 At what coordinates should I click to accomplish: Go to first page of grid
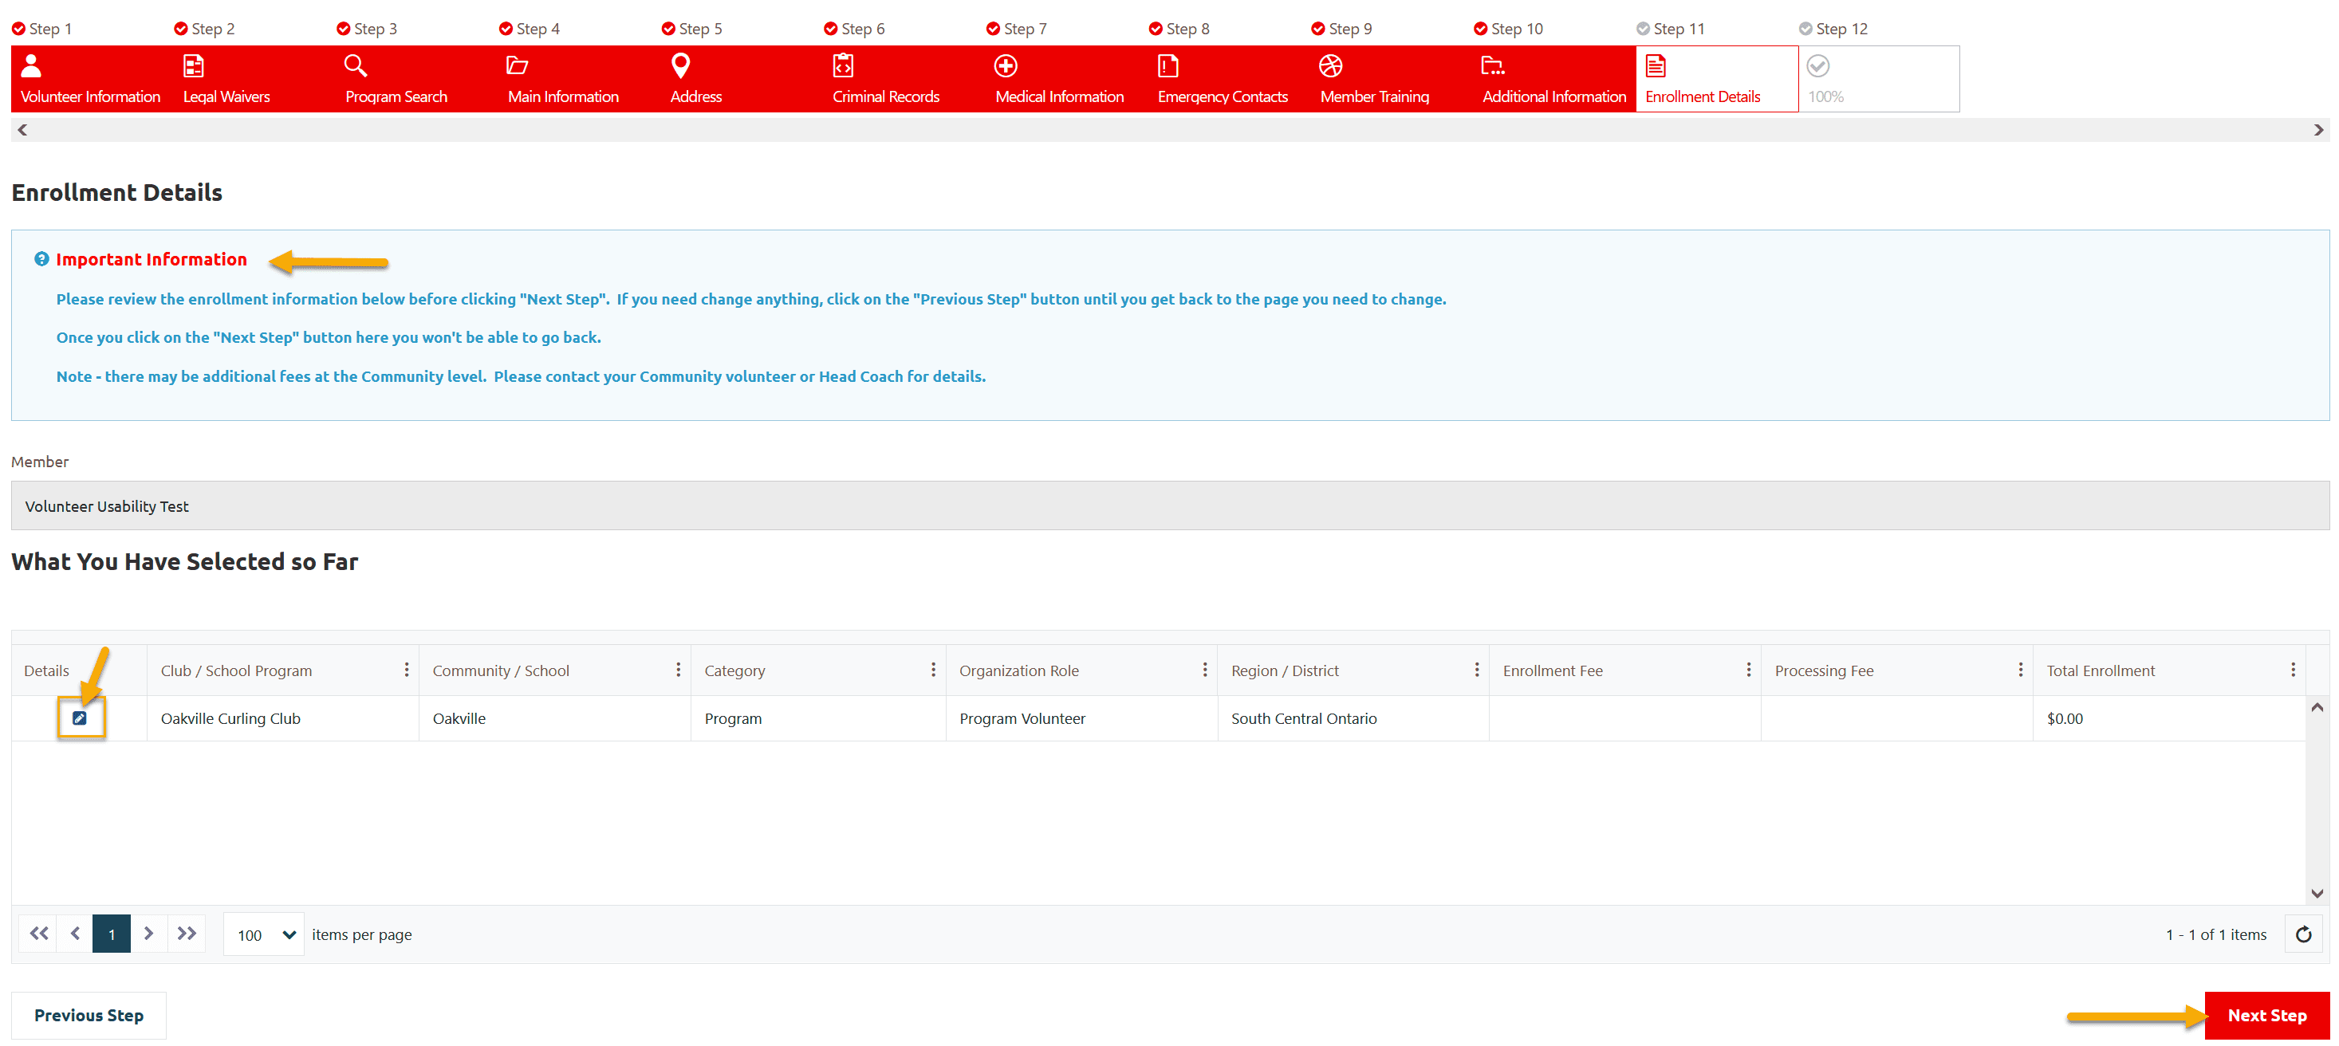(x=38, y=934)
